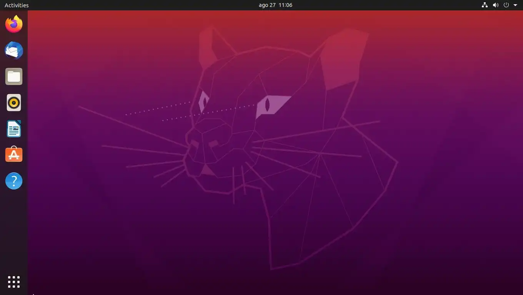Show Applications grid button
The height and width of the screenshot is (295, 523).
click(14, 282)
